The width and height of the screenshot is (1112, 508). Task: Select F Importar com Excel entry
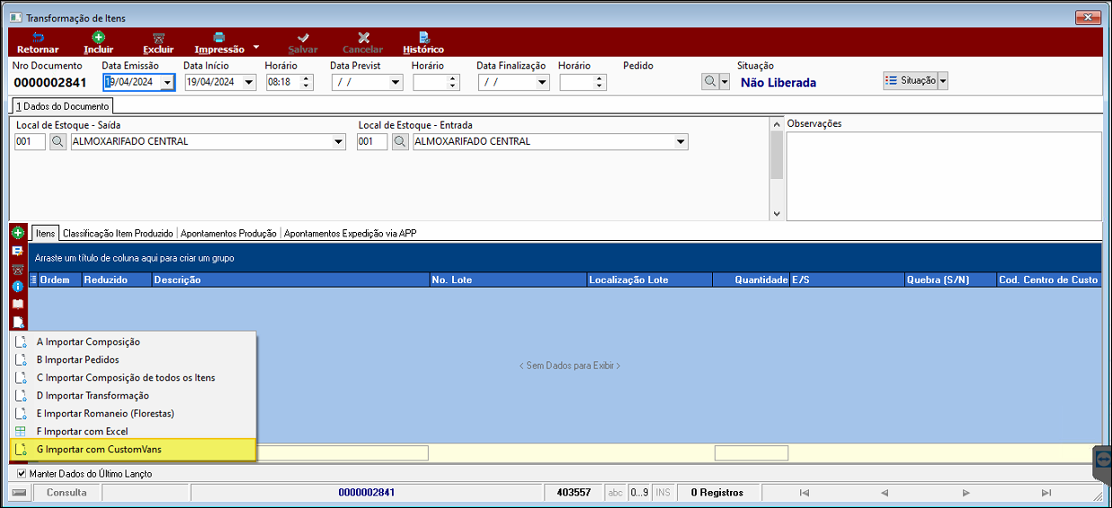133,432
